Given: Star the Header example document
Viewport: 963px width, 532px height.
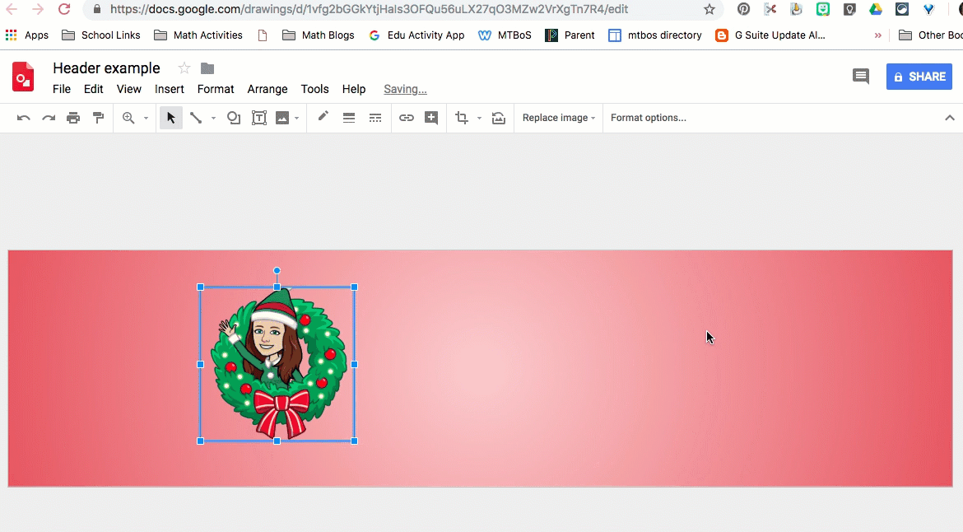Looking at the screenshot, I should (184, 68).
